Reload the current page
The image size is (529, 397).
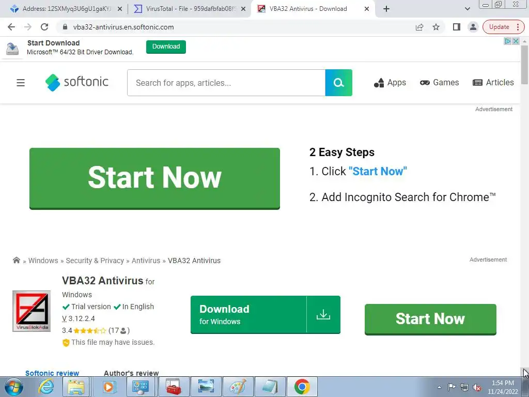coord(44,27)
